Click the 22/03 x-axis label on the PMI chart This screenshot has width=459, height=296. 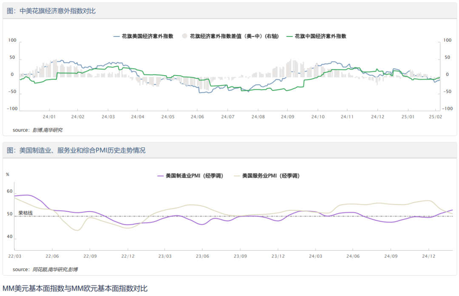click(x=14, y=256)
